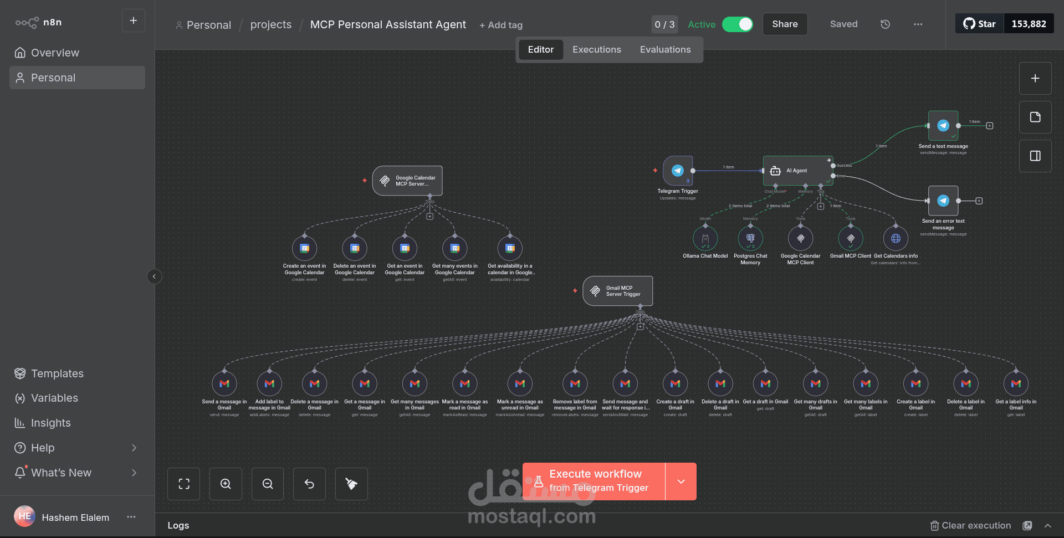
Task: Expand the Help submenu
Action: click(134, 448)
